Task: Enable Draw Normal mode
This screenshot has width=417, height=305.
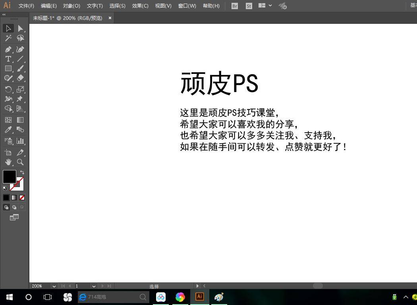Action: pos(6,207)
